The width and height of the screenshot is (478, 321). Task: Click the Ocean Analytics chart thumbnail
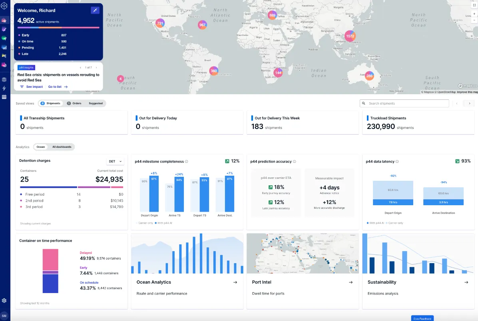point(187,254)
